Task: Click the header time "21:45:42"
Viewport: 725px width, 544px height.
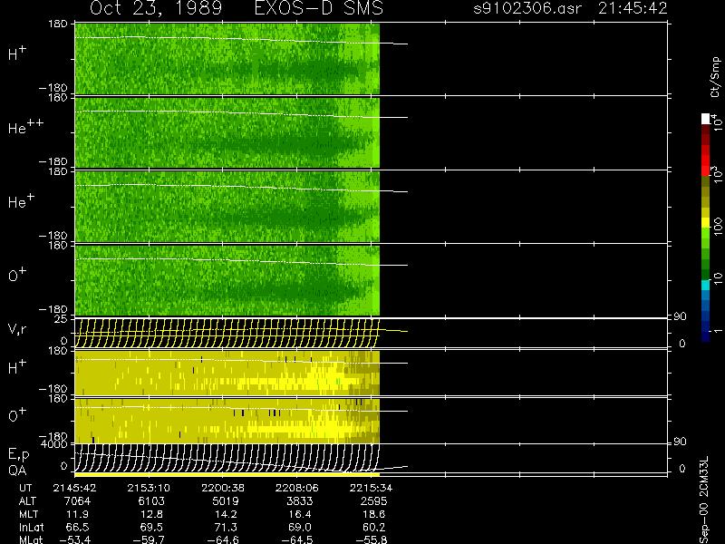Action: point(633,8)
